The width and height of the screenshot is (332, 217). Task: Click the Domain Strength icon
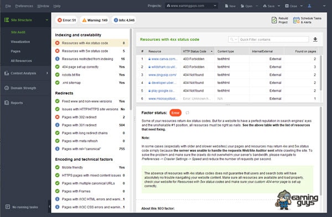(x=7, y=88)
